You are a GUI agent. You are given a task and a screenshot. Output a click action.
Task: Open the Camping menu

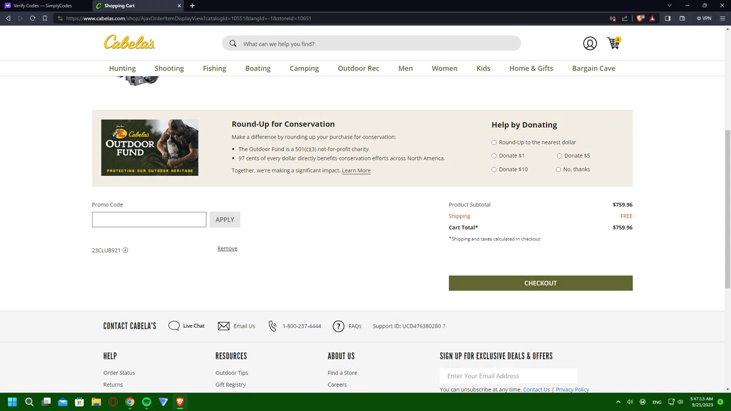(304, 68)
